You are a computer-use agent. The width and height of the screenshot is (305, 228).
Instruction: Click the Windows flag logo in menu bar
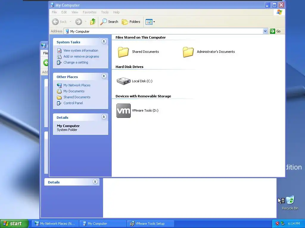point(279,12)
